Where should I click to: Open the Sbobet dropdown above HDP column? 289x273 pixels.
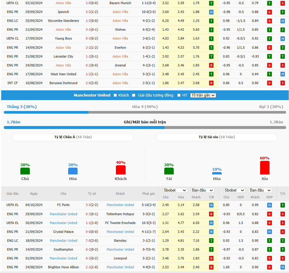tap(234, 190)
